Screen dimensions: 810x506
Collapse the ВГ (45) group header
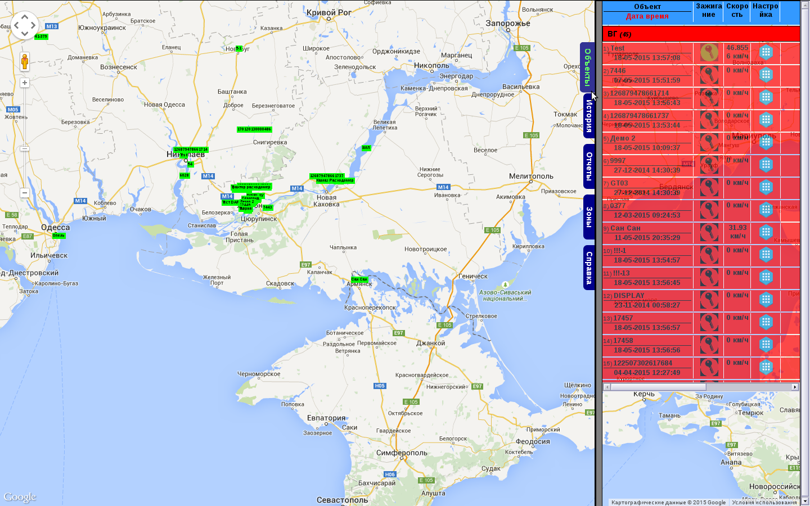[x=701, y=34]
